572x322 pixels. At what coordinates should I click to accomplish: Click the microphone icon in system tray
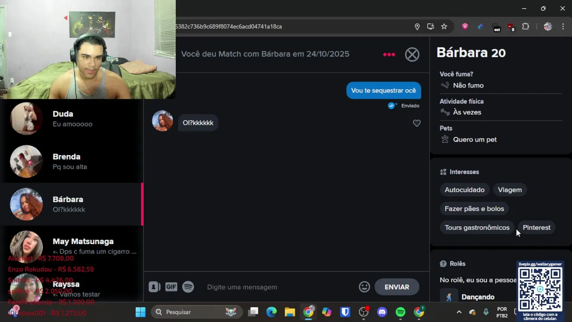click(486, 312)
